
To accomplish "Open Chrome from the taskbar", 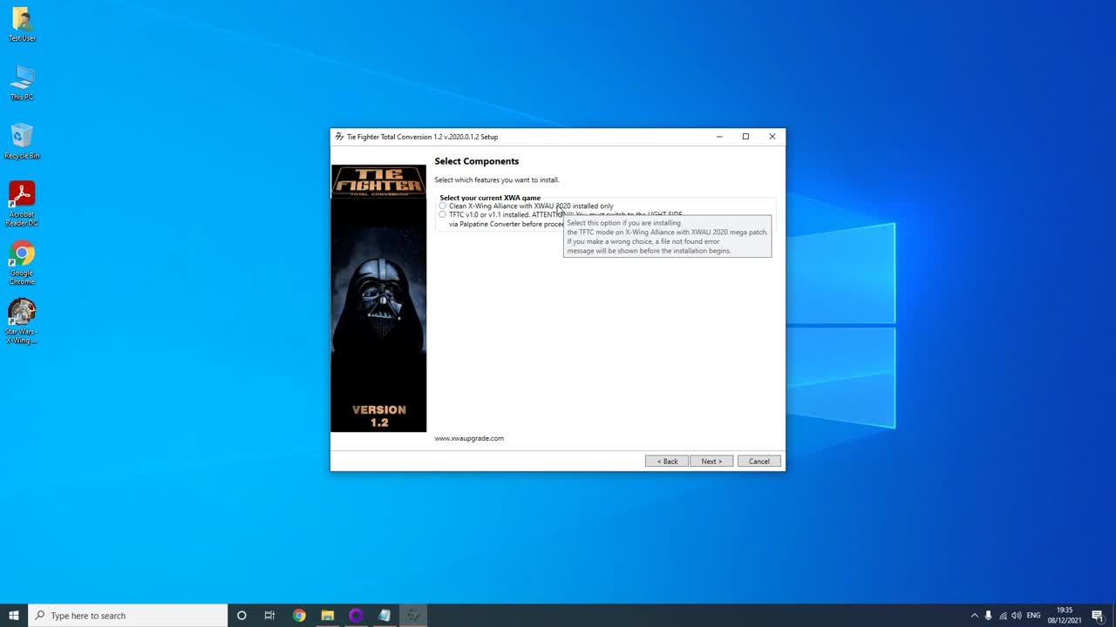I will 298,616.
